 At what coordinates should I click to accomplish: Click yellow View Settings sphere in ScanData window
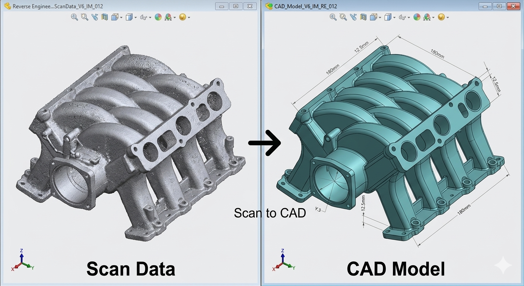pyautogui.click(x=182, y=17)
